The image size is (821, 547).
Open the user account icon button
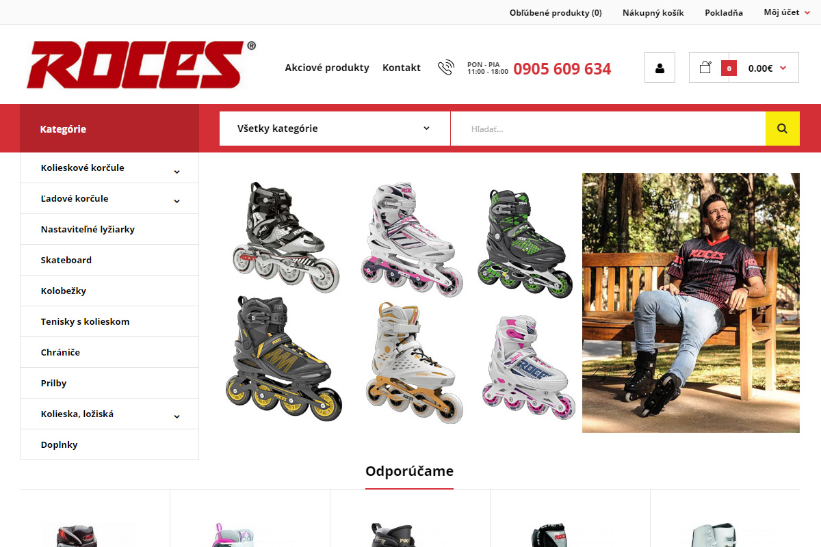click(660, 68)
